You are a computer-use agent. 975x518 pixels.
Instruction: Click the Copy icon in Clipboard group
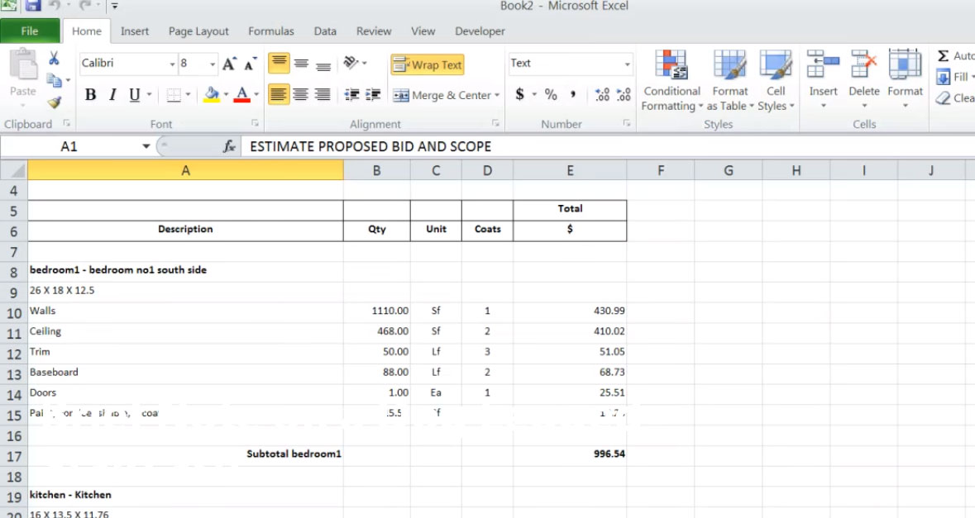[x=55, y=80]
